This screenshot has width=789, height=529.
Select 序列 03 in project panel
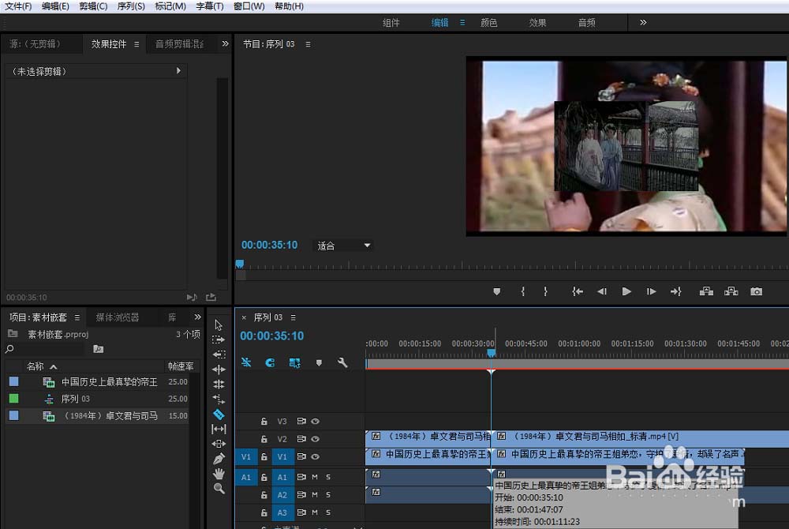coord(76,399)
